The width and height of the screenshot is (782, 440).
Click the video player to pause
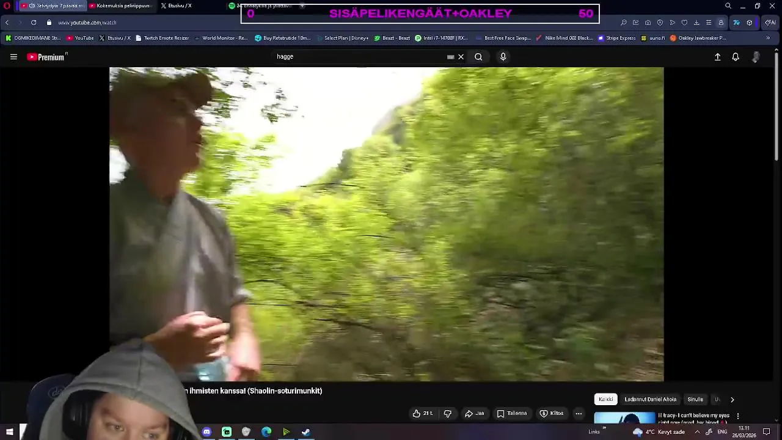(x=386, y=224)
